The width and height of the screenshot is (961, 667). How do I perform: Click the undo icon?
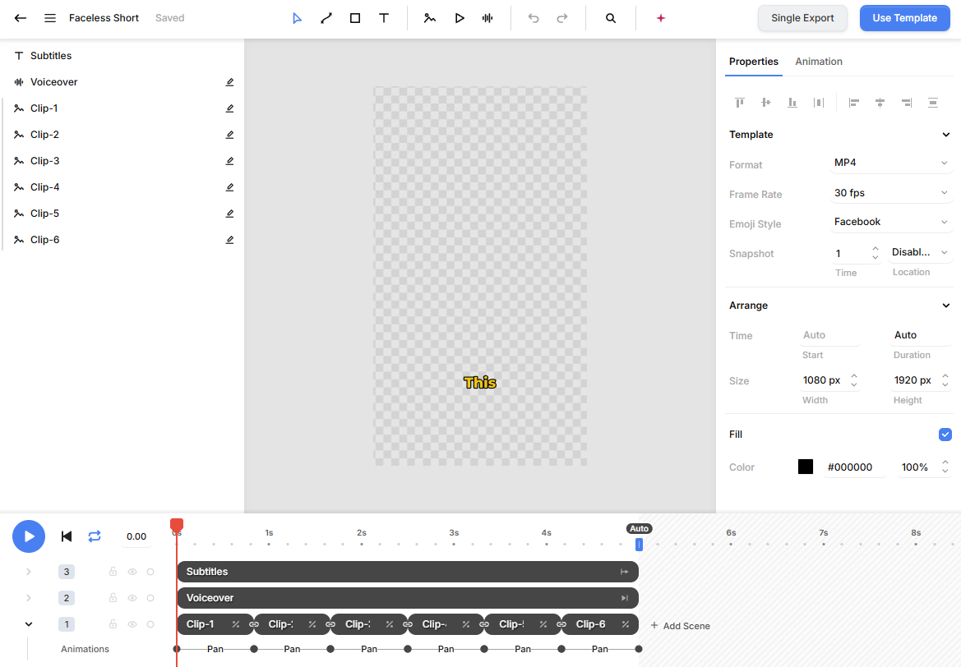click(534, 18)
